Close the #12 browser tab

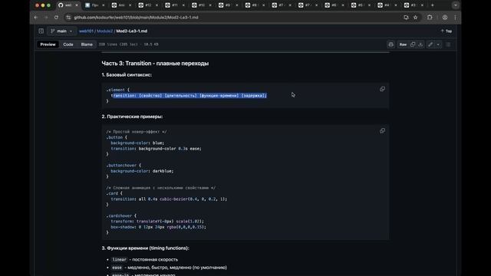coord(157,5)
